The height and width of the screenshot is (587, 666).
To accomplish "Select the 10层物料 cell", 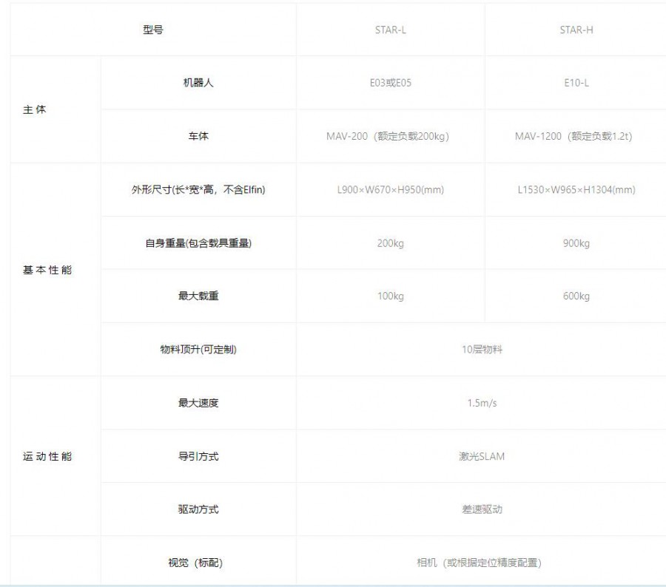I will tap(482, 350).
